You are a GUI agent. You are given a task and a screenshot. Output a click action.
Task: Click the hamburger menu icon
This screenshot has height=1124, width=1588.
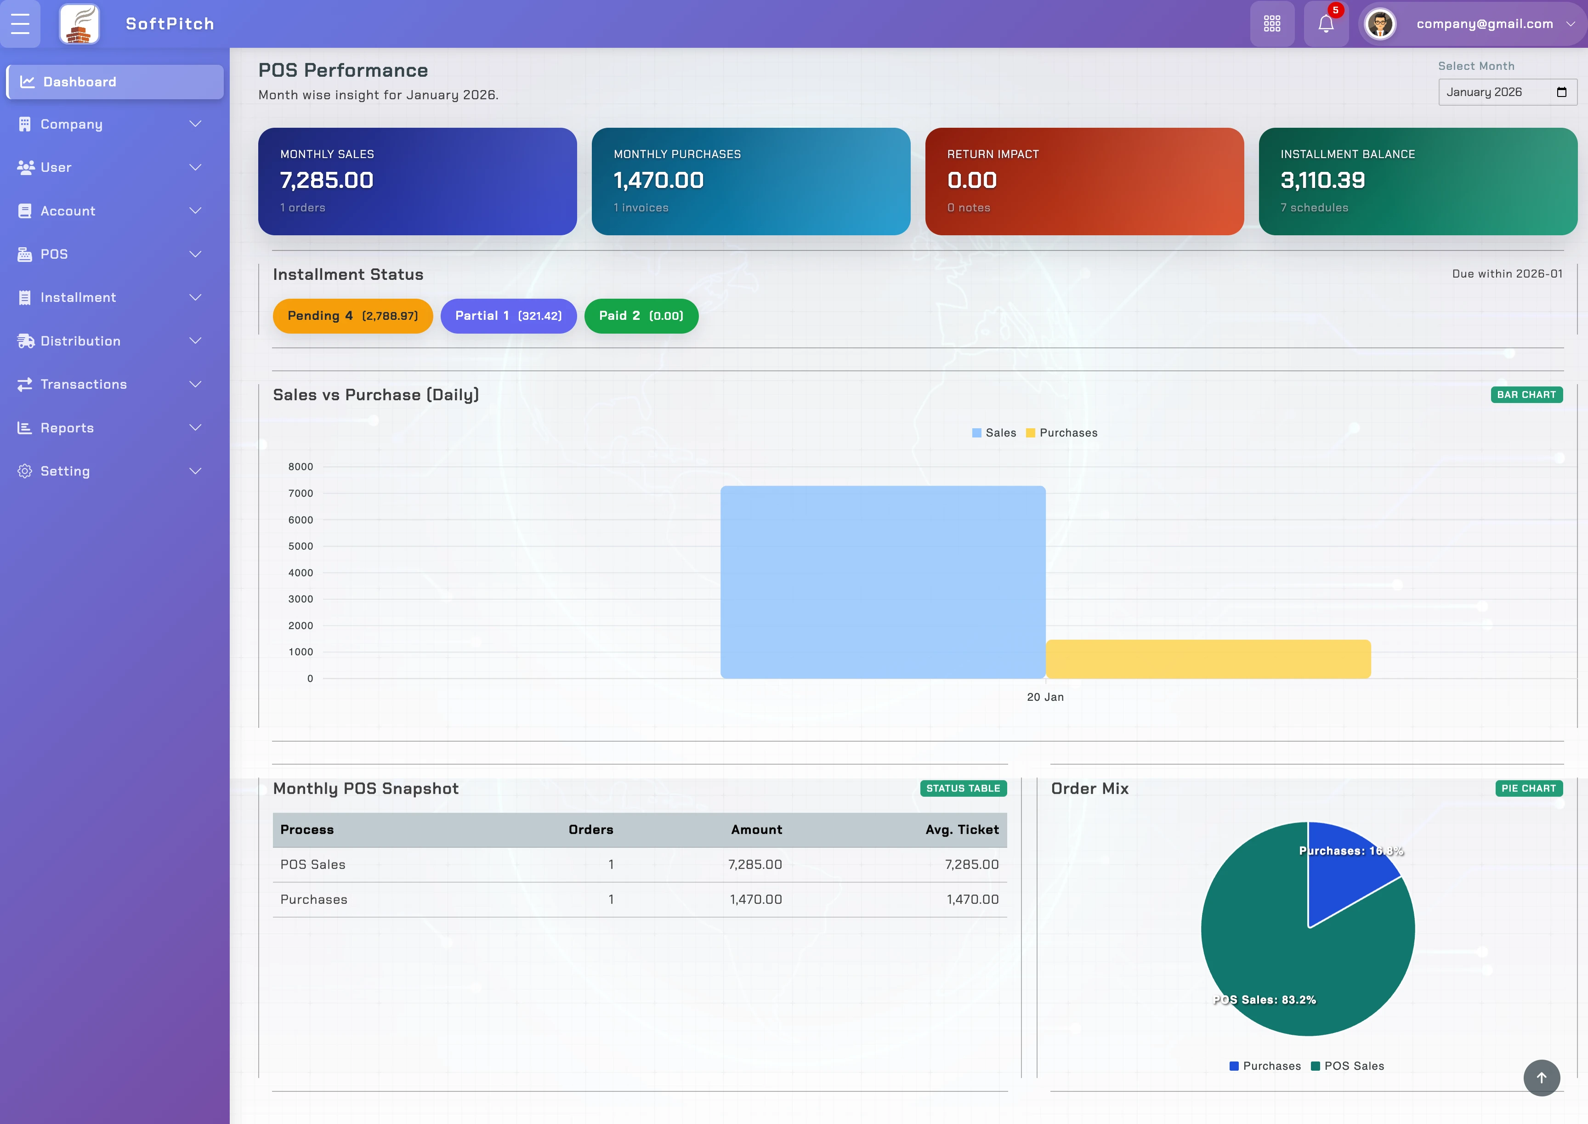[x=20, y=23]
